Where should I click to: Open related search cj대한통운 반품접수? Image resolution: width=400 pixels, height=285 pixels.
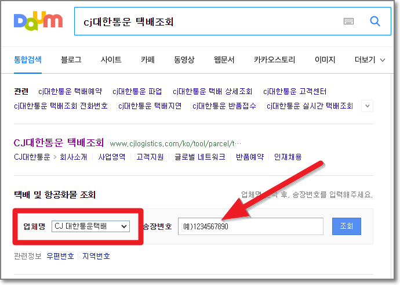224,106
